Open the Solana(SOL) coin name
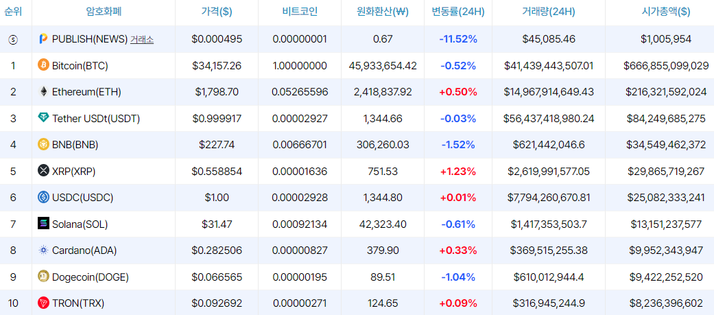714x315 pixels. (x=80, y=224)
